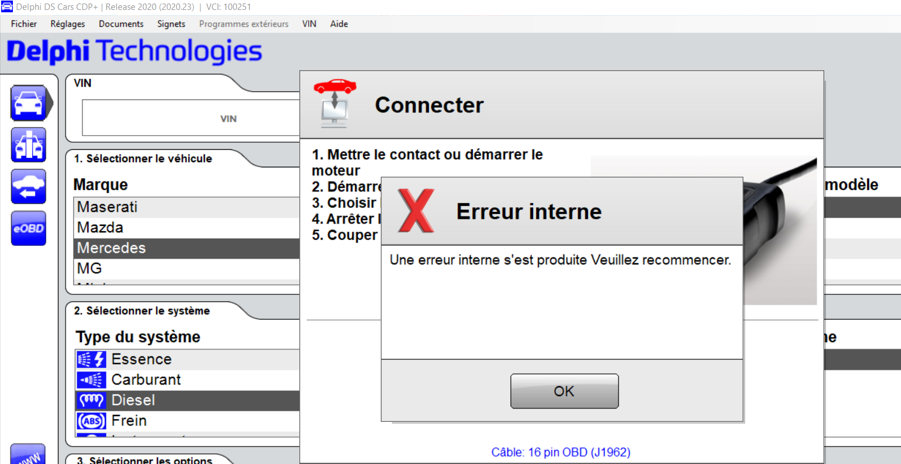
Task: Open the Documents menu
Action: [x=121, y=24]
